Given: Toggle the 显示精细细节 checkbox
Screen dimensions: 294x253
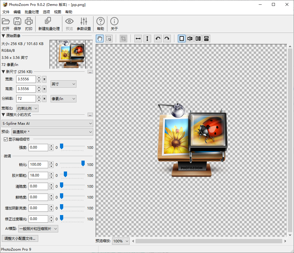Looking at the screenshot, I should click(6, 139).
